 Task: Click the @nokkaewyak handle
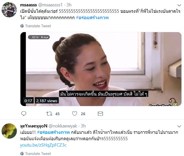coord(63,126)
